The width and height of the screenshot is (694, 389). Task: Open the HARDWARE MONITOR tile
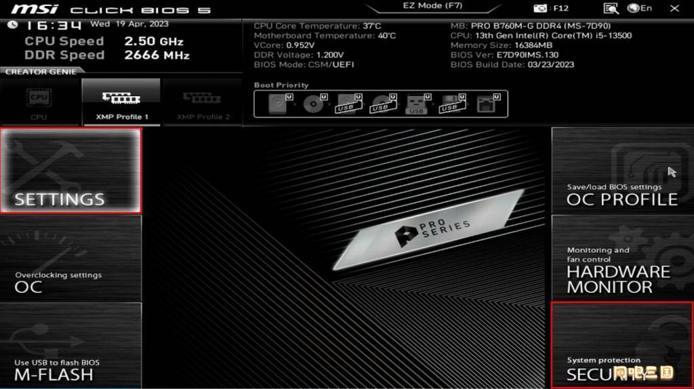point(622,258)
